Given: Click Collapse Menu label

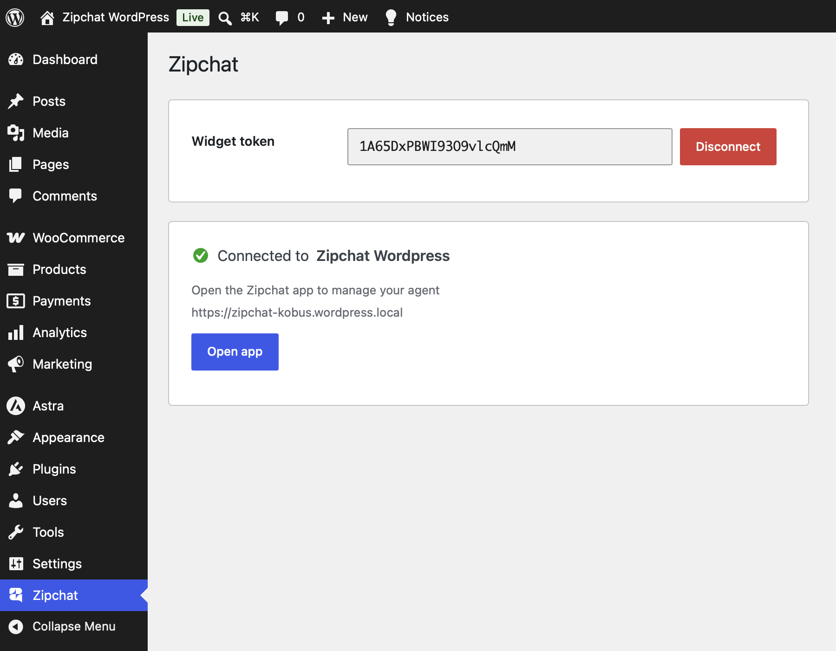Looking at the screenshot, I should pyautogui.click(x=74, y=626).
